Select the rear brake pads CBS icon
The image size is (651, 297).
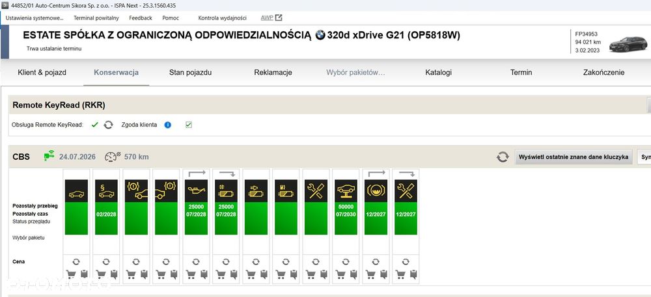pyautogui.click(x=166, y=191)
